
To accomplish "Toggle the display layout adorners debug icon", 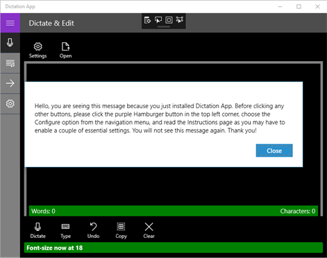I will pos(169,20).
